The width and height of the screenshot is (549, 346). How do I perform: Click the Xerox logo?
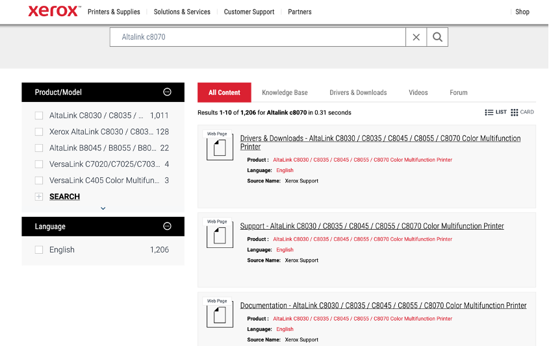[54, 11]
